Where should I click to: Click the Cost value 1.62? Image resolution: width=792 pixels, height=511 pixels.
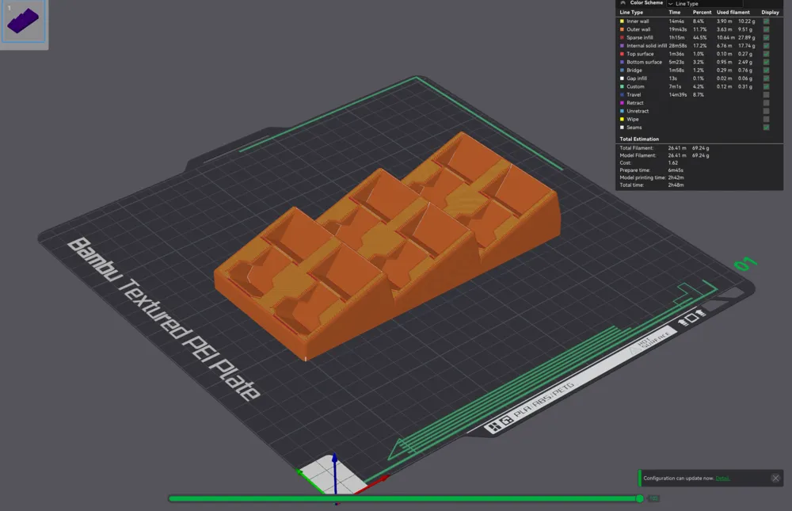tap(672, 162)
